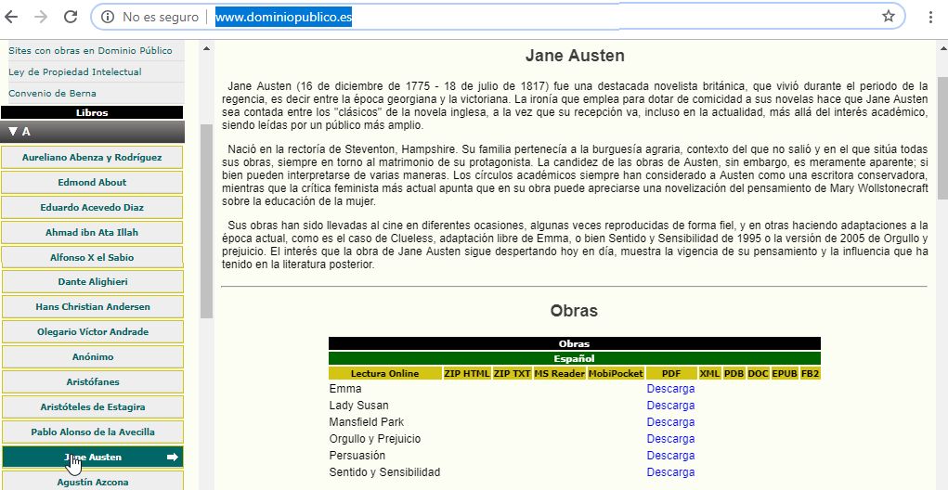Click the 'Persuasión' title text
This screenshot has height=490, width=948.
pyautogui.click(x=357, y=456)
